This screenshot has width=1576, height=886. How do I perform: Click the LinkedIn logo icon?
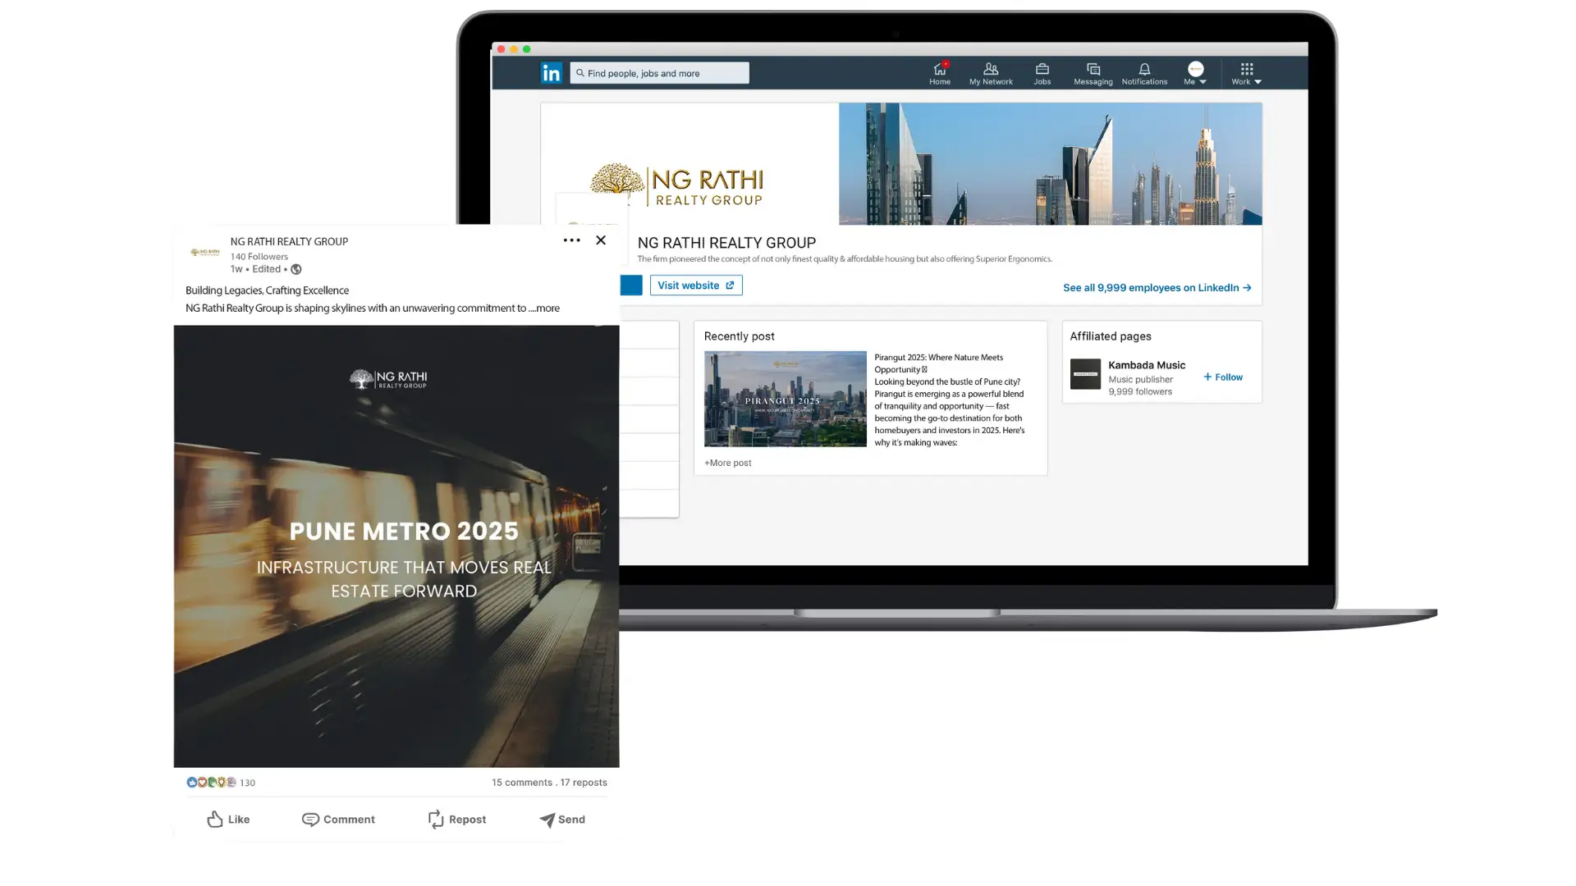click(x=551, y=73)
